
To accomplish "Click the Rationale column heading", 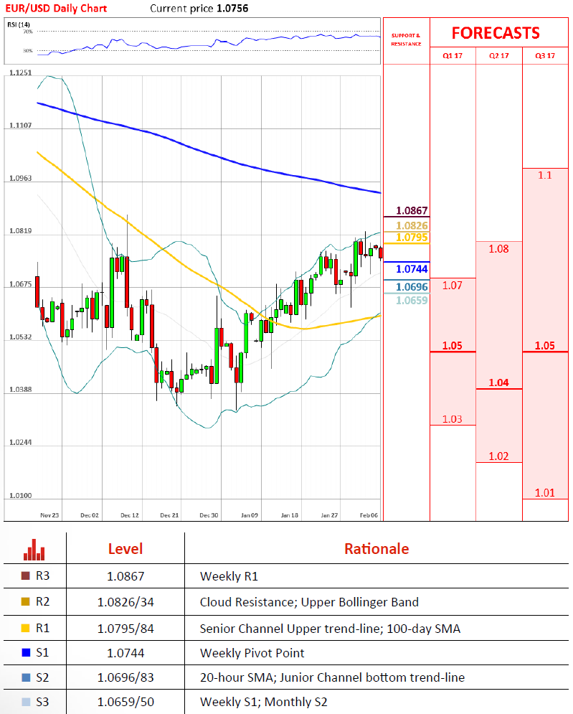I will 377,549.
